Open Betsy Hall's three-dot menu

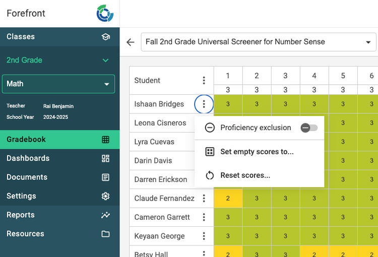click(x=204, y=253)
